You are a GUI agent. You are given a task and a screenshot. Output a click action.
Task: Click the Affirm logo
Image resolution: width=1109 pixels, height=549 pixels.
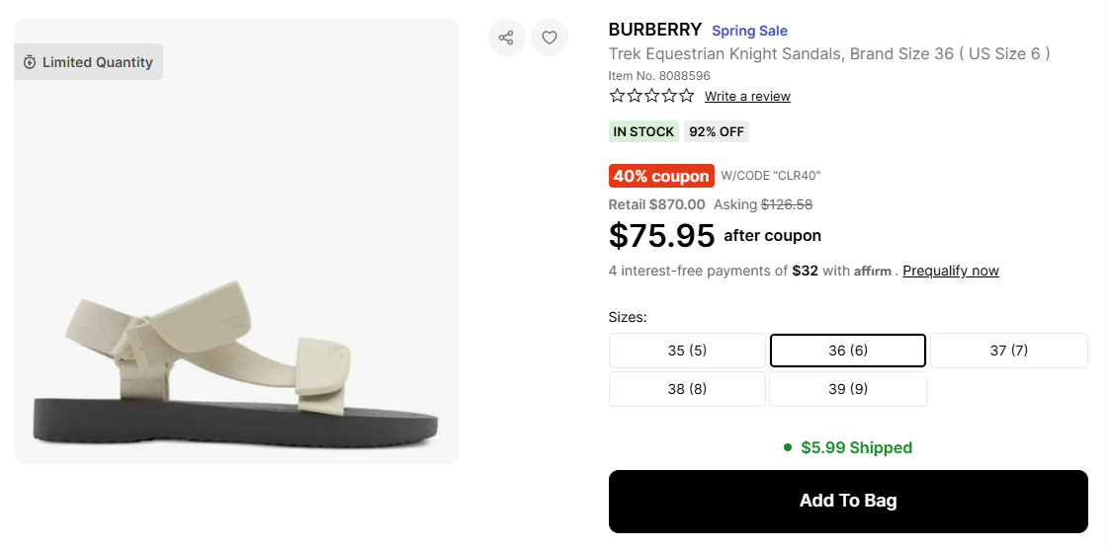[873, 272]
